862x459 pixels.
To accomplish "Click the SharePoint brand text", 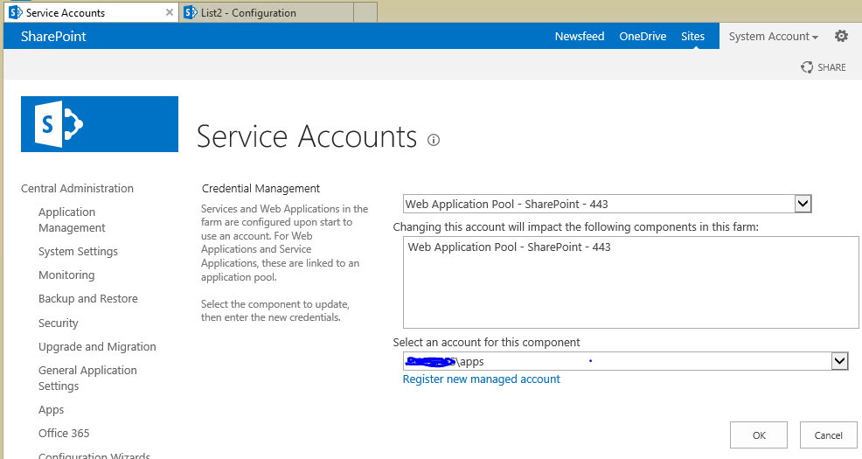I will [53, 36].
